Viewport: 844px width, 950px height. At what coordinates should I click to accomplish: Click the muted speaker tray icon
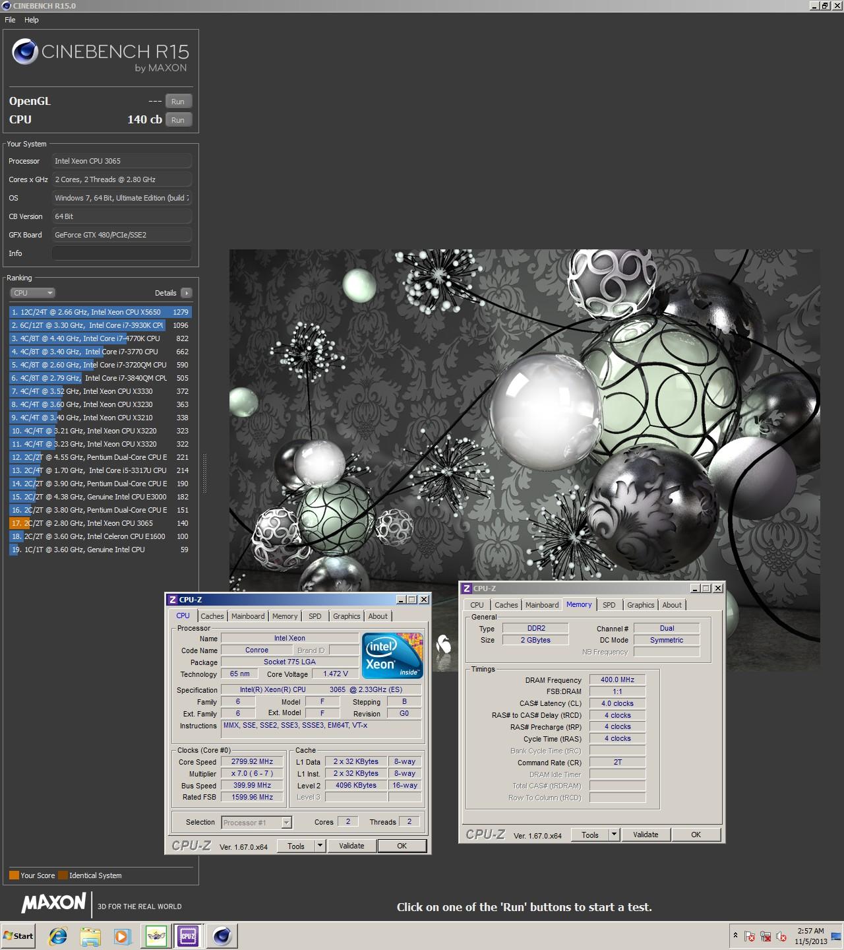point(781,936)
